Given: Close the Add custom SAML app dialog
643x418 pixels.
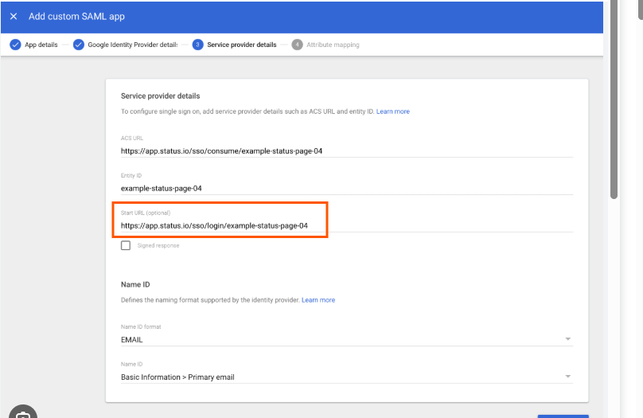Looking at the screenshot, I should click(14, 16).
